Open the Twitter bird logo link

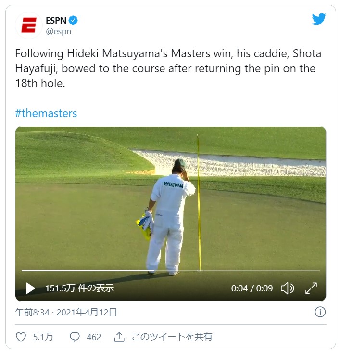pos(319,19)
